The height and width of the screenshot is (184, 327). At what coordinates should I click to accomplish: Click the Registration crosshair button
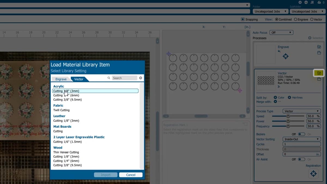313,173
